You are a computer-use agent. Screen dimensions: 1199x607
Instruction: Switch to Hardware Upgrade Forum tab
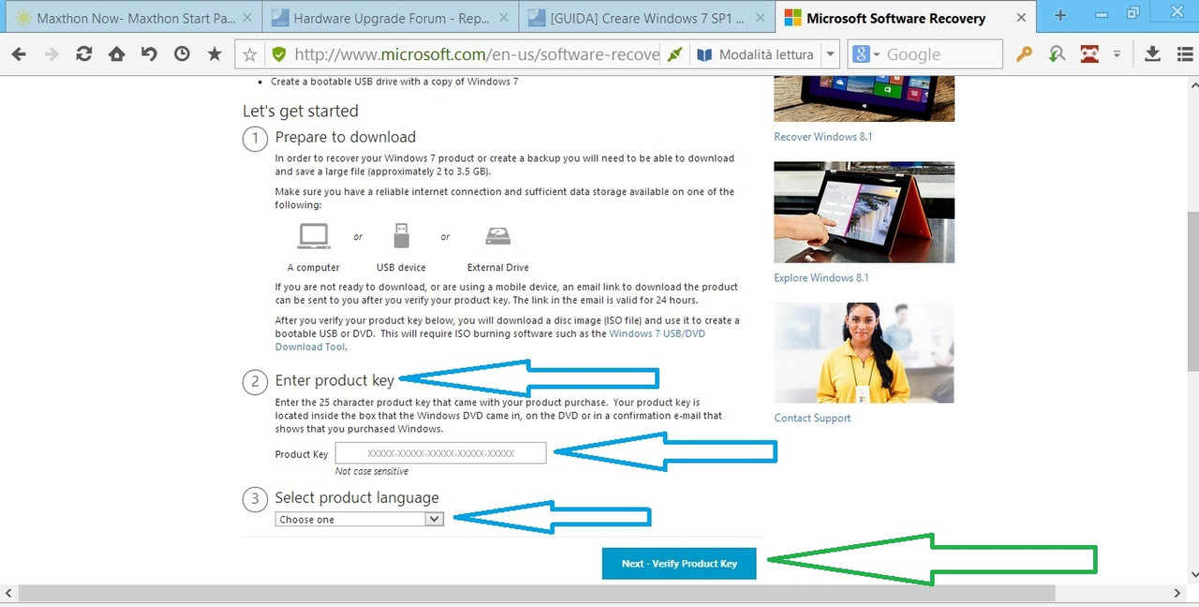[x=389, y=18]
